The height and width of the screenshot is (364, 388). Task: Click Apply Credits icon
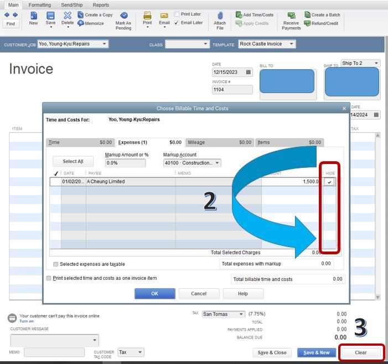239,23
